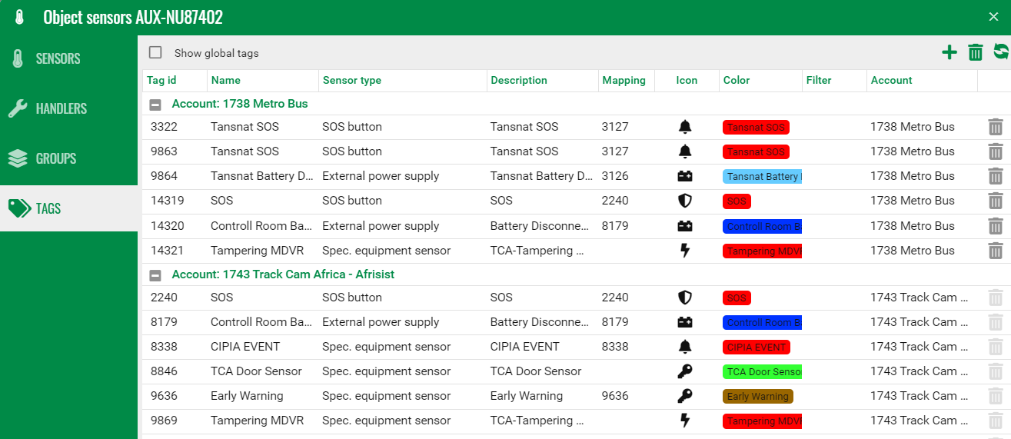Sort by Name column header

coord(226,80)
